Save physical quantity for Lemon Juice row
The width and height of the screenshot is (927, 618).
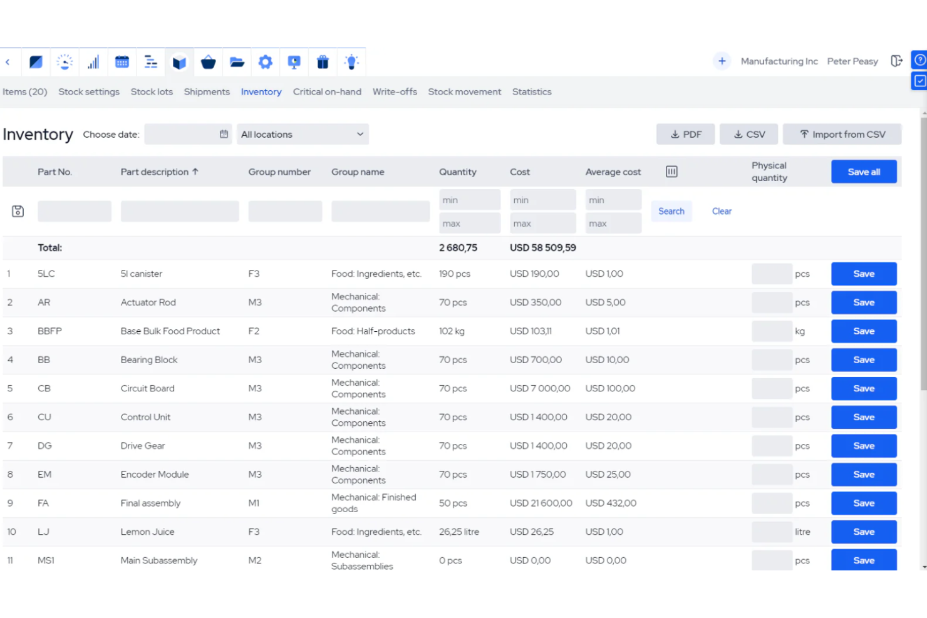864,532
